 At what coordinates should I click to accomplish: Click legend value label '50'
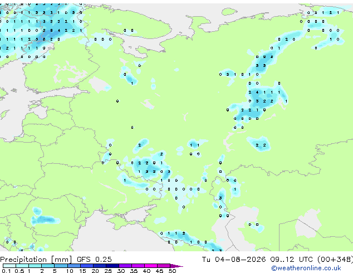[172, 271]
